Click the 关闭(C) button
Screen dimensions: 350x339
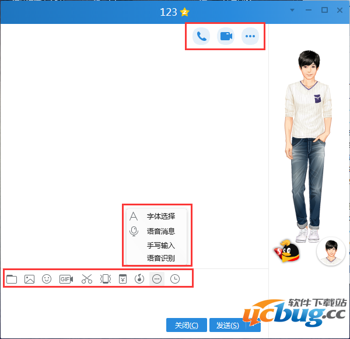[187, 326]
